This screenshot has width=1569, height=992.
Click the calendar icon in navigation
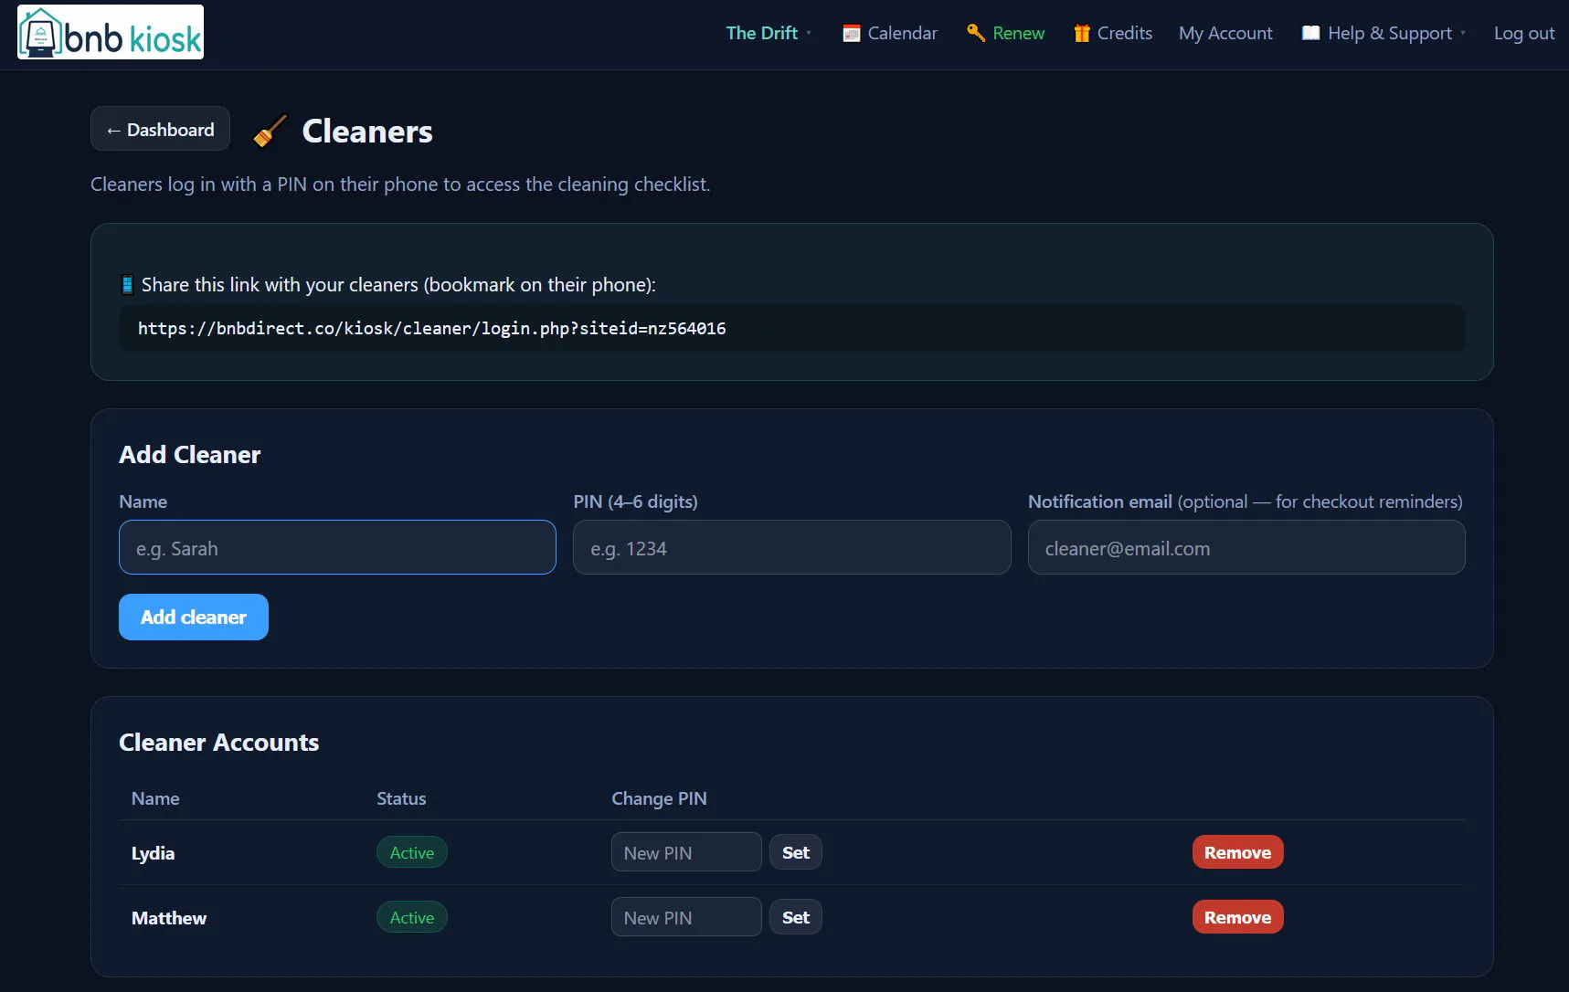pos(852,34)
